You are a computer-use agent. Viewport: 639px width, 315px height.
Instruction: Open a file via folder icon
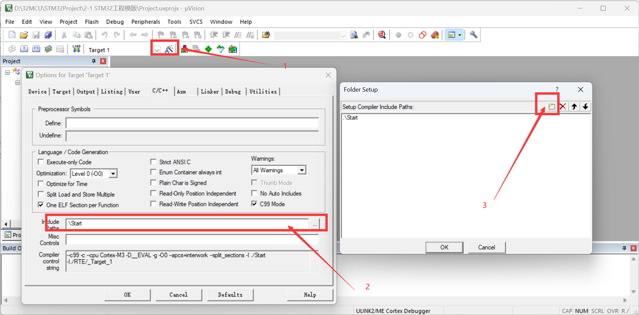tap(24, 35)
